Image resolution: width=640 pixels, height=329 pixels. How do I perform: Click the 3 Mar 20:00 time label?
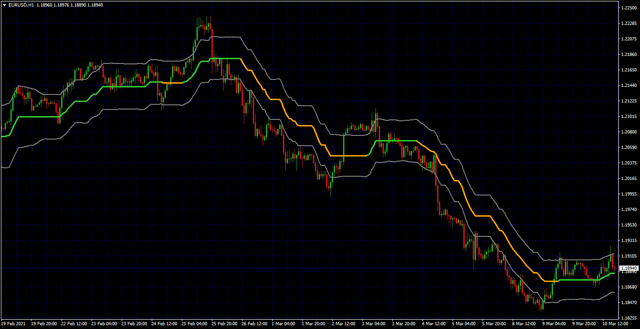click(405, 324)
